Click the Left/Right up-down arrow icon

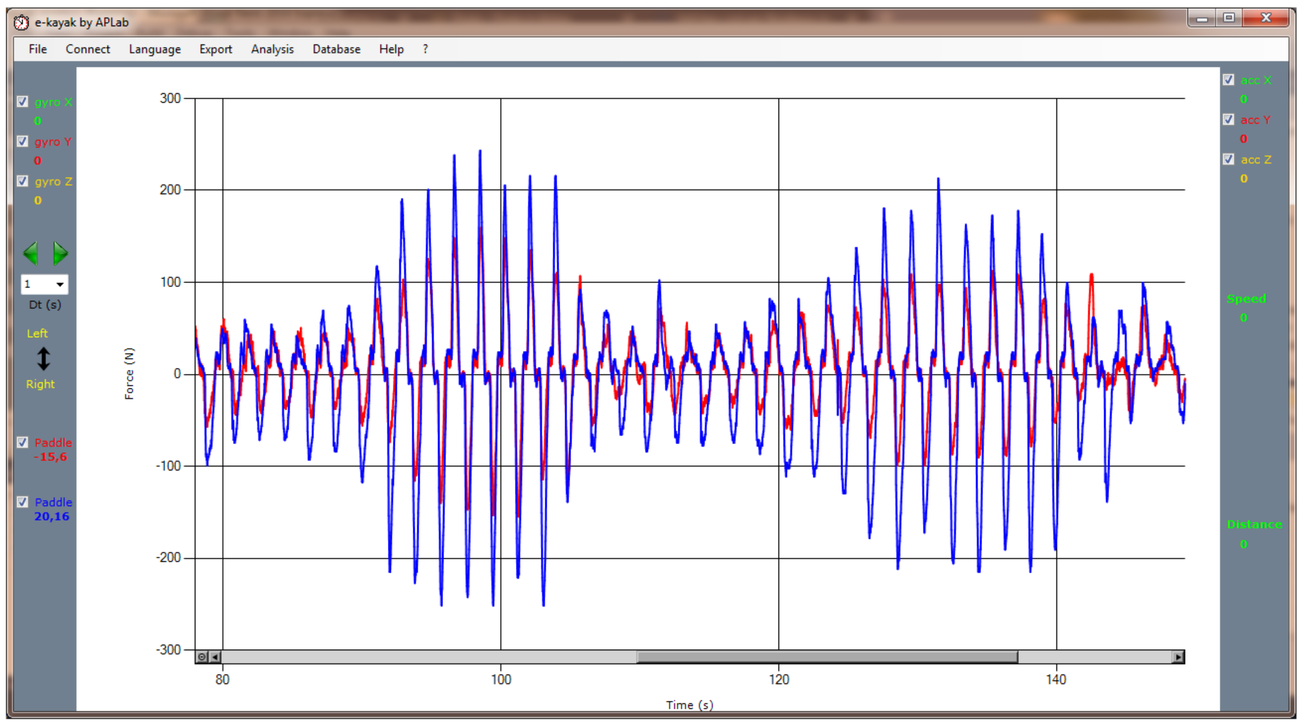[43, 359]
